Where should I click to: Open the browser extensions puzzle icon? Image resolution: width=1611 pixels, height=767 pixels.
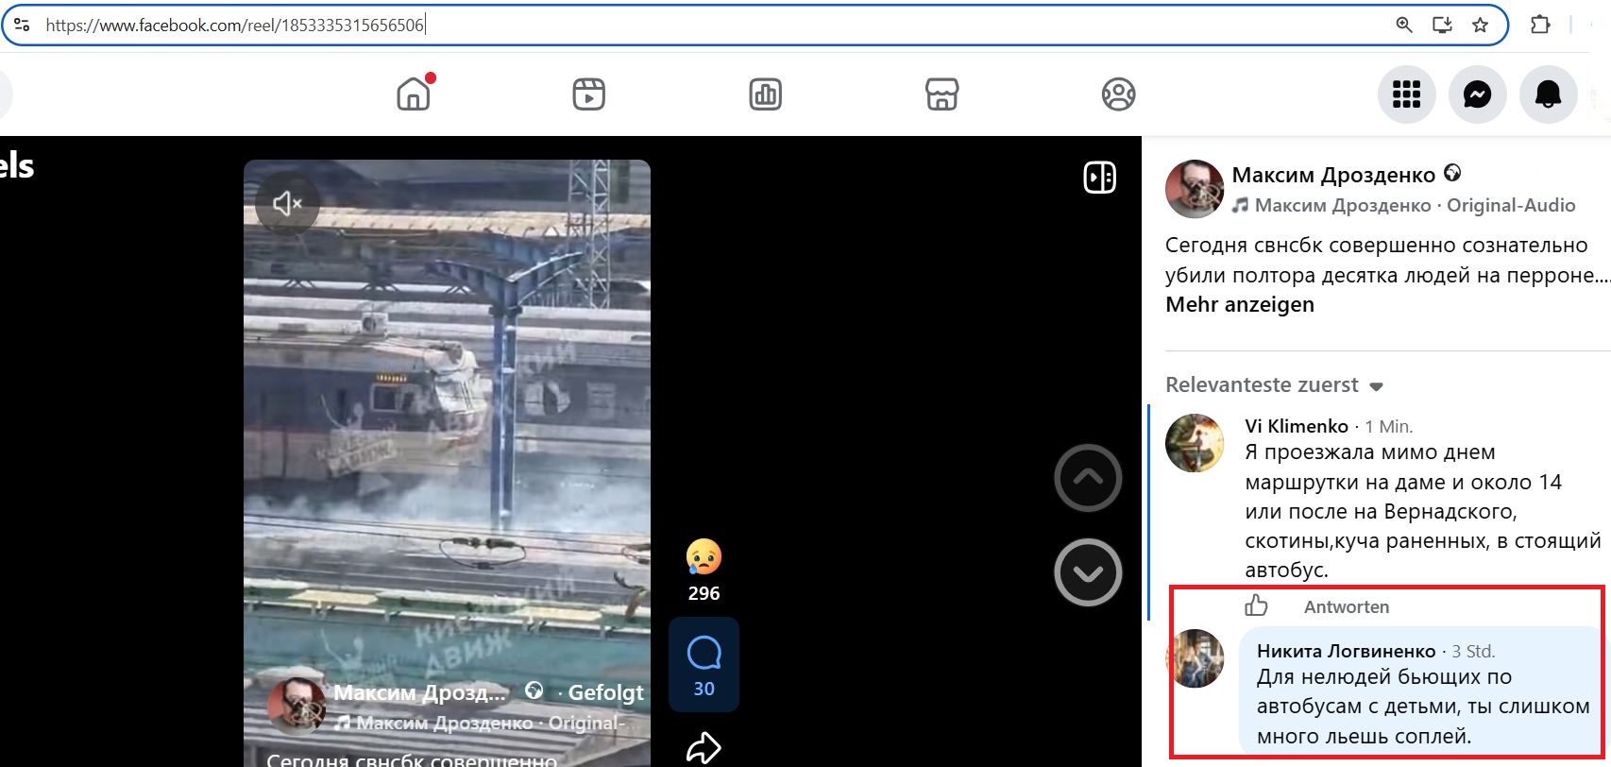click(1540, 26)
